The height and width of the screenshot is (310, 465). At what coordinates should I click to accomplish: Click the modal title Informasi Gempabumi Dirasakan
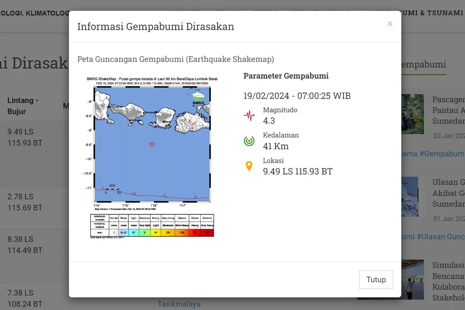155,26
